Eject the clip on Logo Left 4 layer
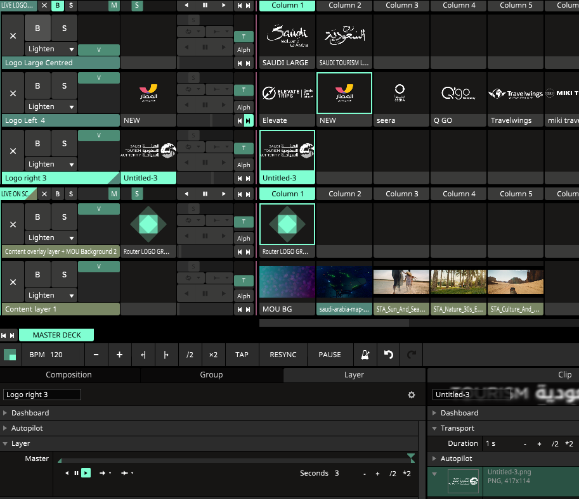The image size is (579, 499). tap(13, 93)
